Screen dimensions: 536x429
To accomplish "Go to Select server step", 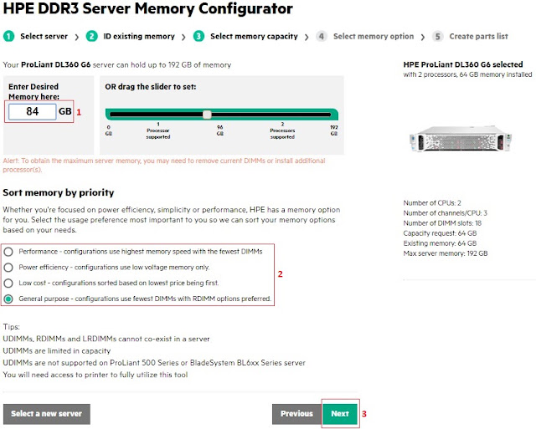I will click(44, 36).
